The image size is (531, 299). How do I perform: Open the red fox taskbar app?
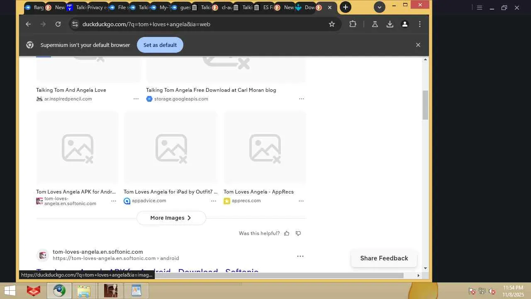(34, 291)
